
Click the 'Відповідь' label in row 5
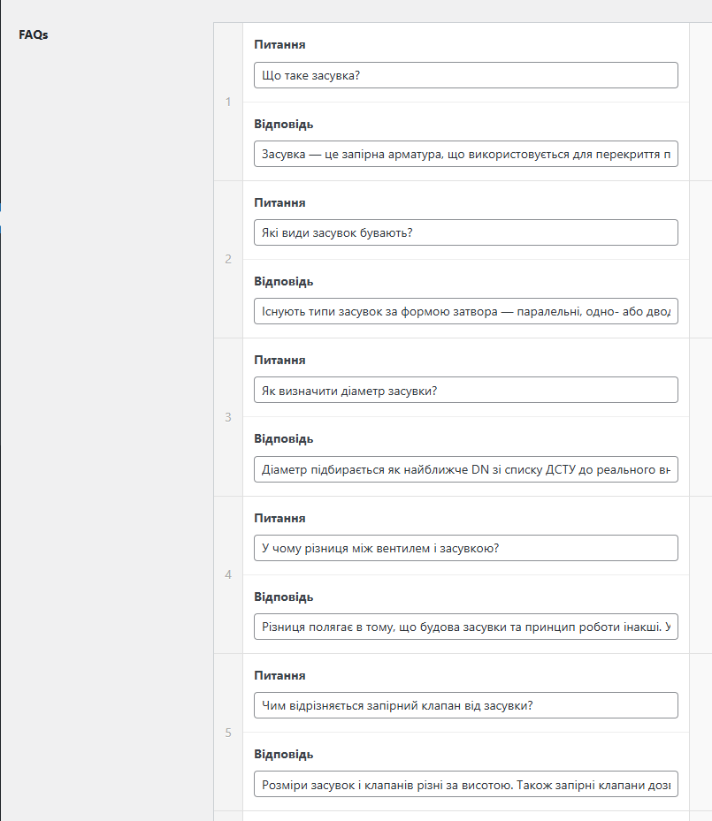click(x=283, y=755)
